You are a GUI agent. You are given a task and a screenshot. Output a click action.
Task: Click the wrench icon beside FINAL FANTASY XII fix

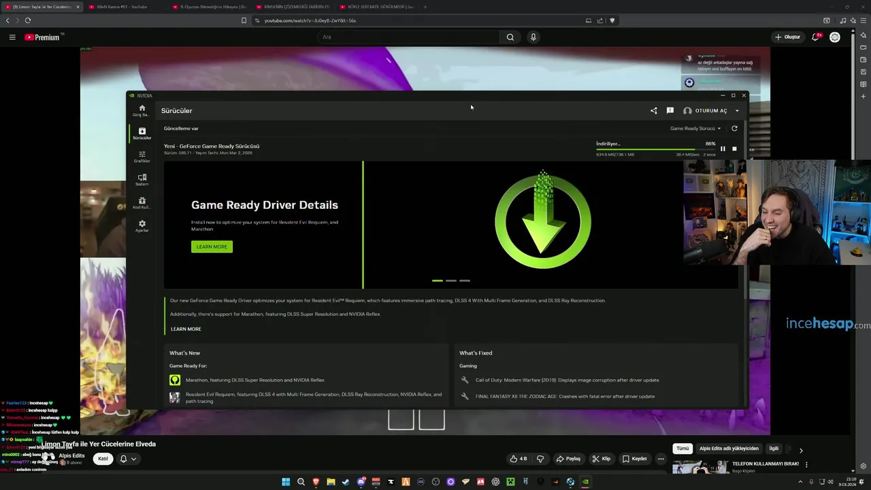(x=465, y=396)
